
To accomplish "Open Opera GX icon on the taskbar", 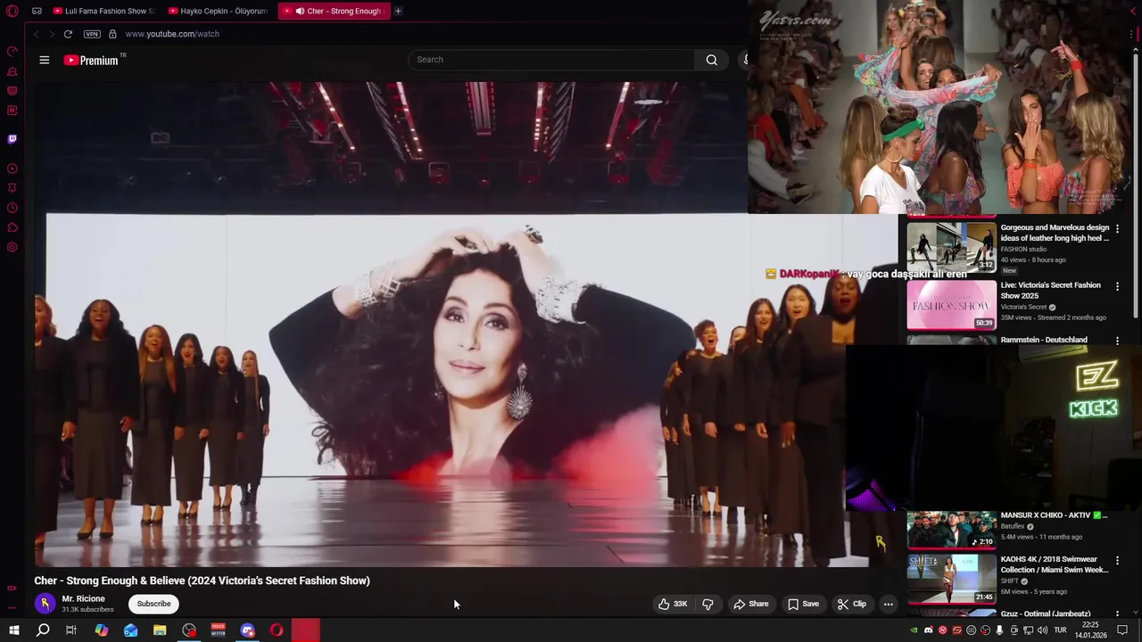I will (277, 630).
